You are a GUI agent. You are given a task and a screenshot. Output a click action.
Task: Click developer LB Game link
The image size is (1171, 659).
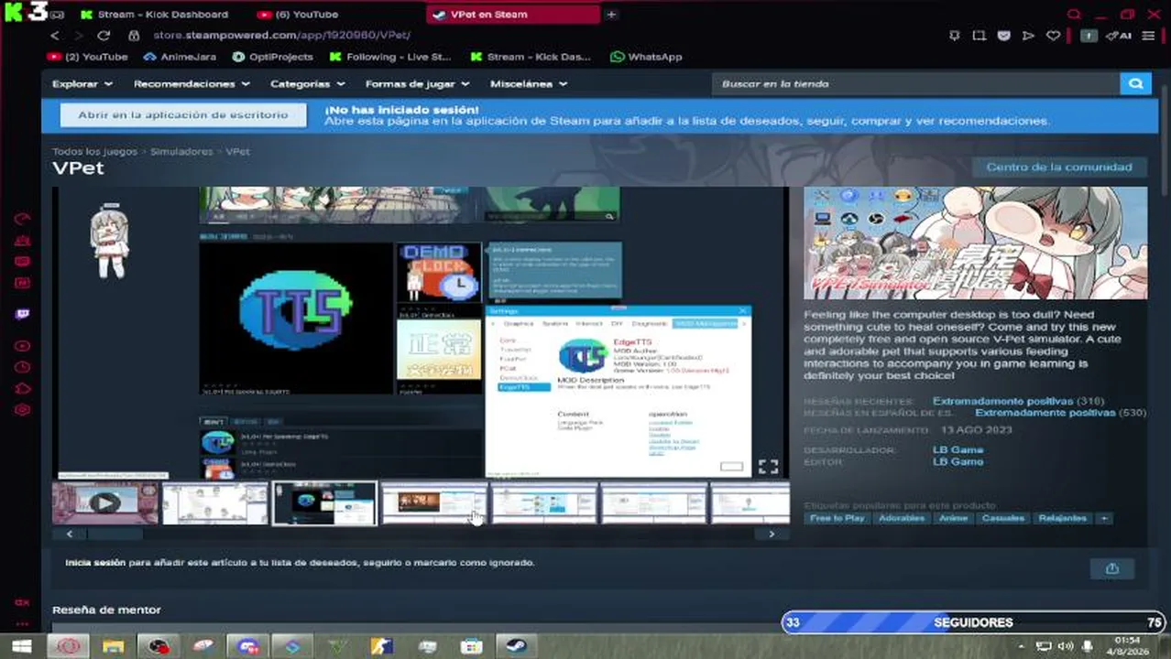tap(958, 449)
